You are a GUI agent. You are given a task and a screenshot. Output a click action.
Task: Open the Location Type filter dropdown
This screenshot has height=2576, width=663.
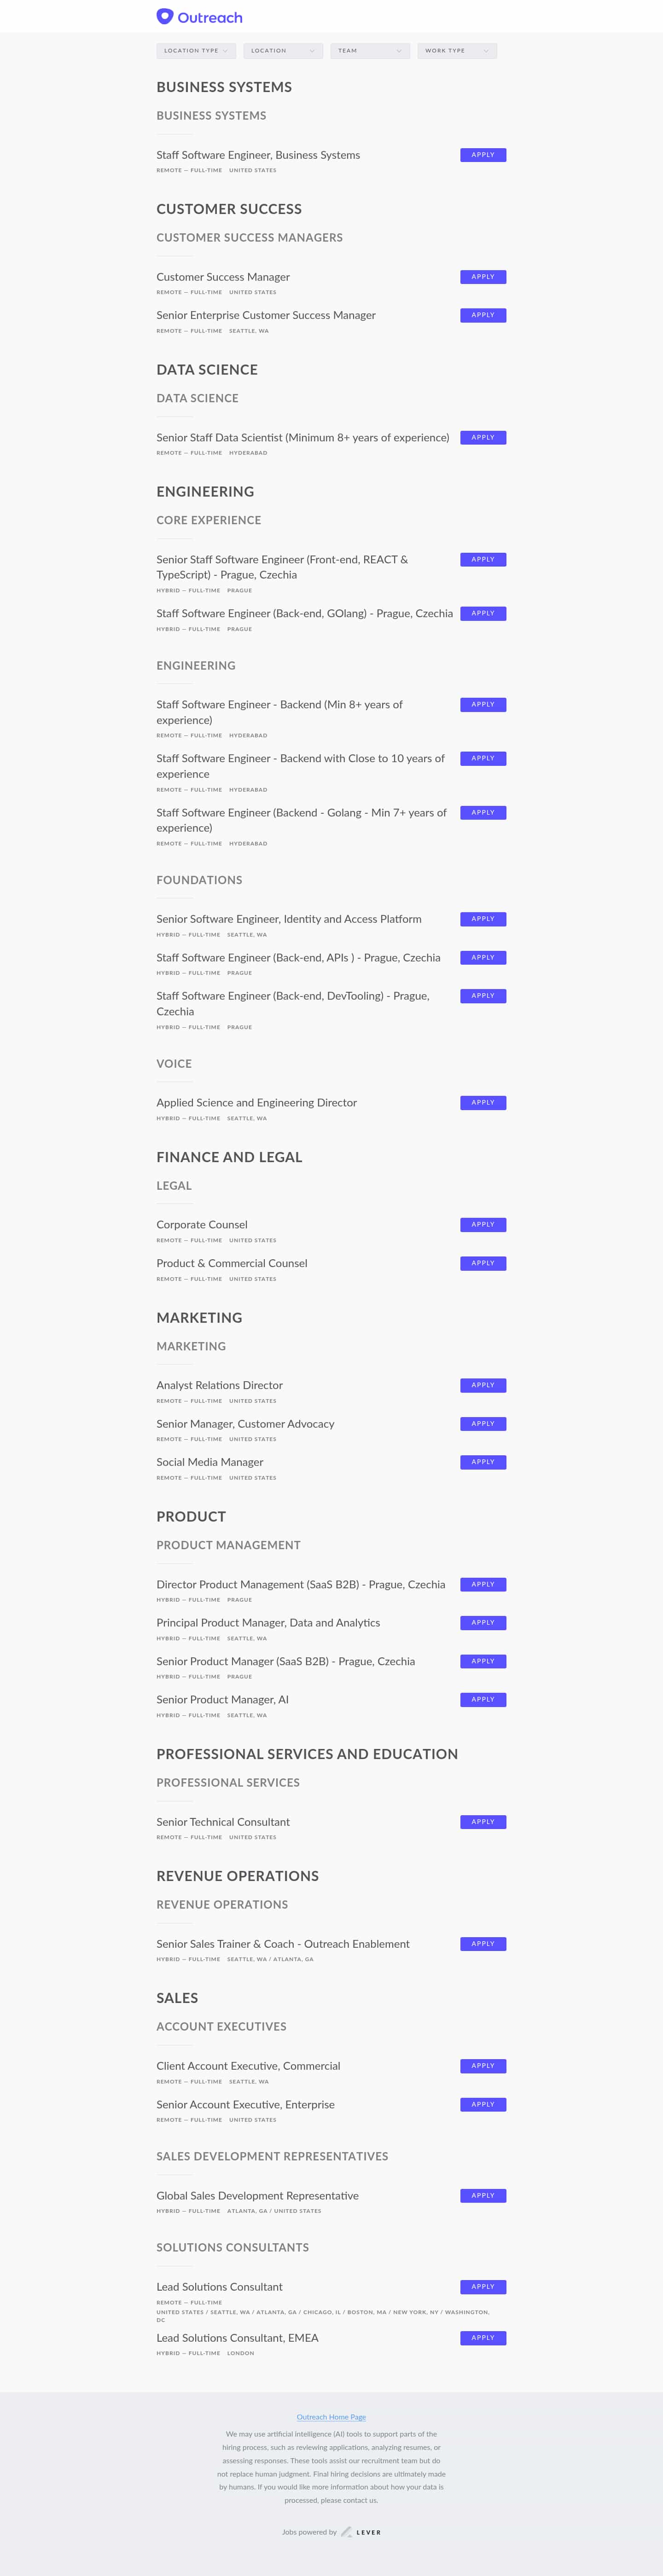click(196, 50)
